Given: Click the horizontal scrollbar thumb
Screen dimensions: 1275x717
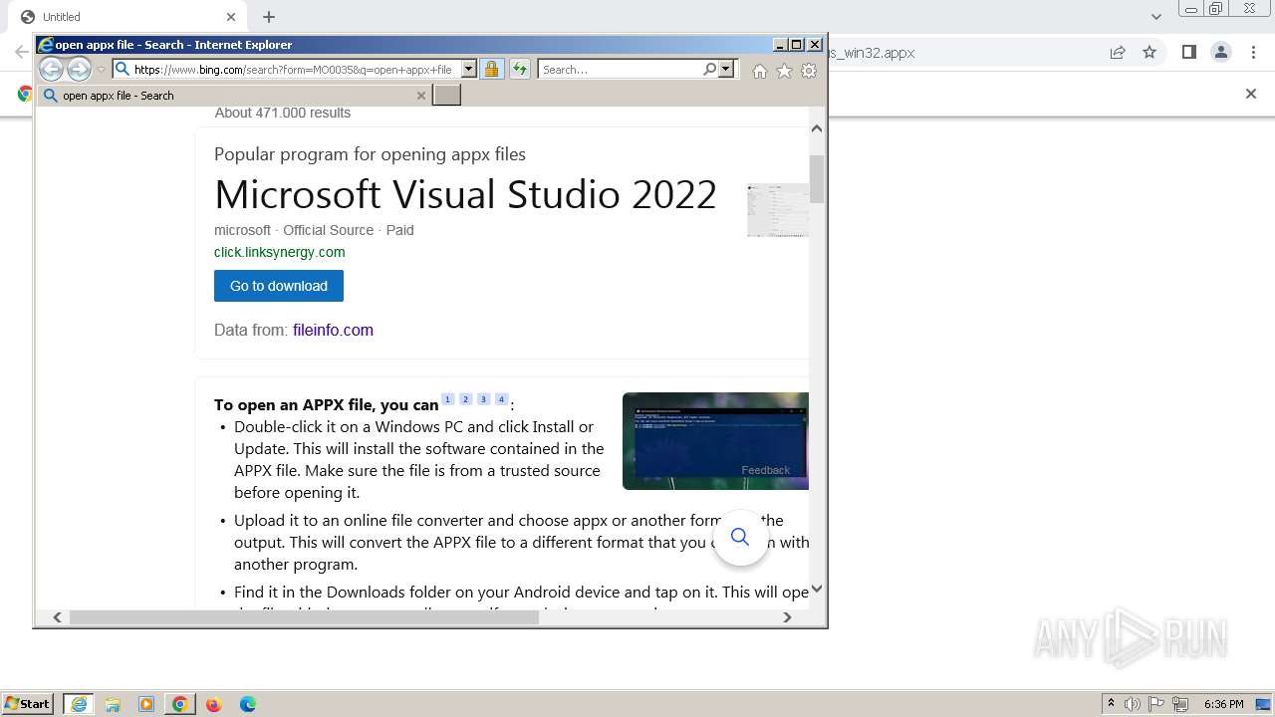Looking at the screenshot, I should click(304, 617).
